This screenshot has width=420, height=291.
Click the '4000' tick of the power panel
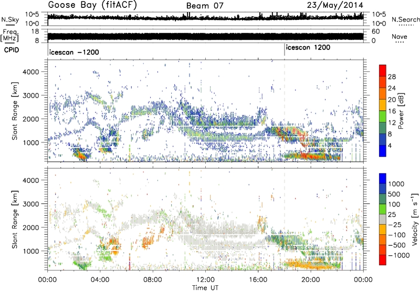[x=31, y=71]
